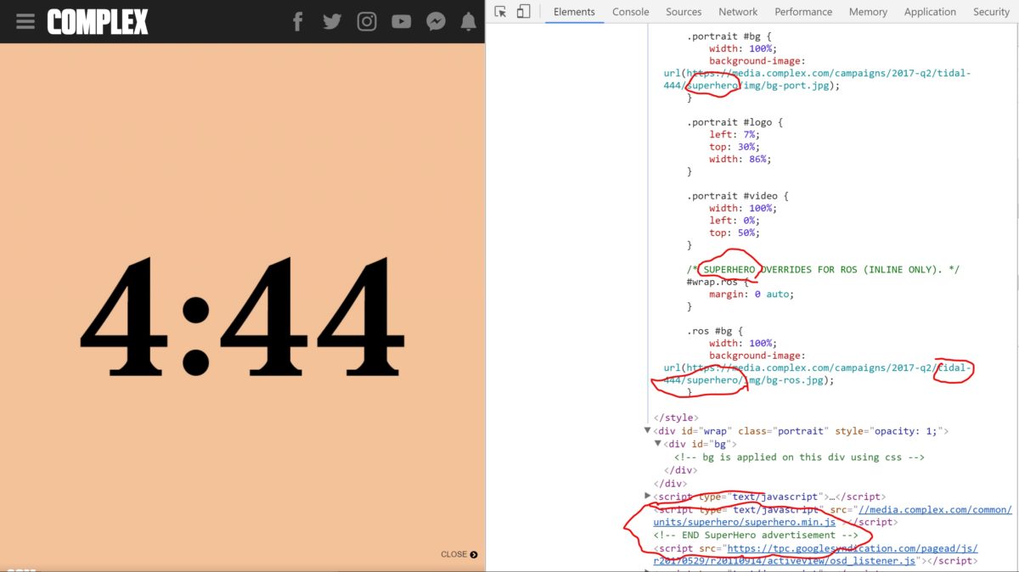Screen dimensions: 1019x572
Task: Click the Complex logo
Action: (x=98, y=22)
